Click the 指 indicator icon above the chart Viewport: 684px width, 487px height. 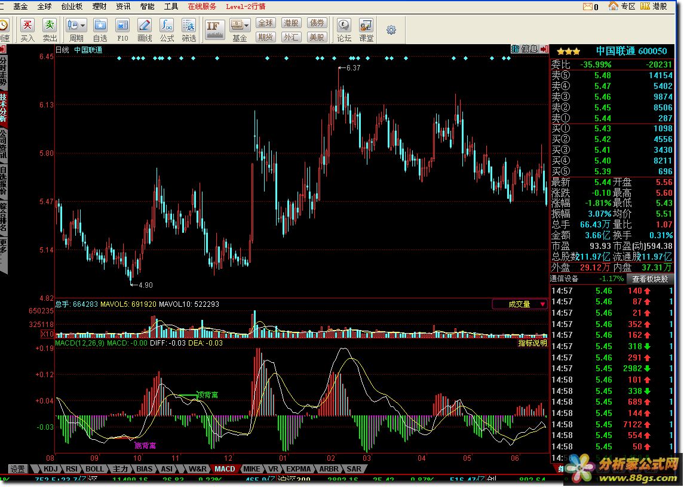(515, 49)
